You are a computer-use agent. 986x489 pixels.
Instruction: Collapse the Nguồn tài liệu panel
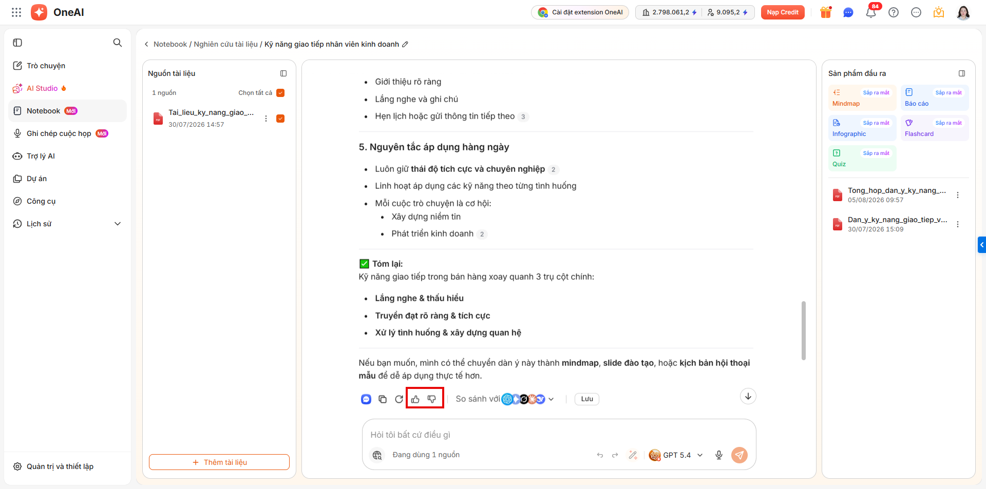pyautogui.click(x=283, y=73)
